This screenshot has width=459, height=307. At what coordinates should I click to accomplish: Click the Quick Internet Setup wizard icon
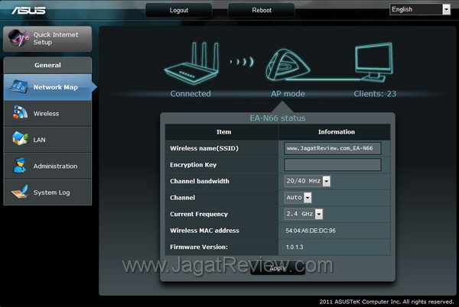[18, 38]
